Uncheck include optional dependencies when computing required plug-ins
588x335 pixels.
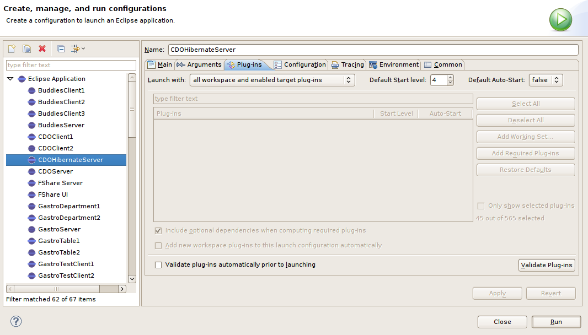(158, 230)
